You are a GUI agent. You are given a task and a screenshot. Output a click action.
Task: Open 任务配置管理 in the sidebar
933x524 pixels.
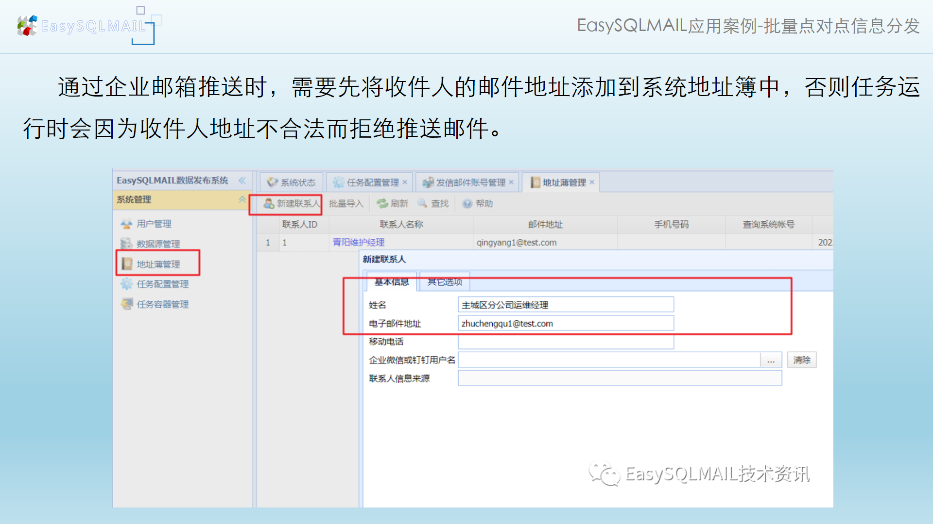click(x=163, y=284)
